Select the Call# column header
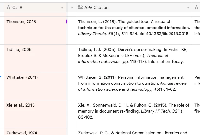The width and height of the screenshot is (200, 135). 35,7
